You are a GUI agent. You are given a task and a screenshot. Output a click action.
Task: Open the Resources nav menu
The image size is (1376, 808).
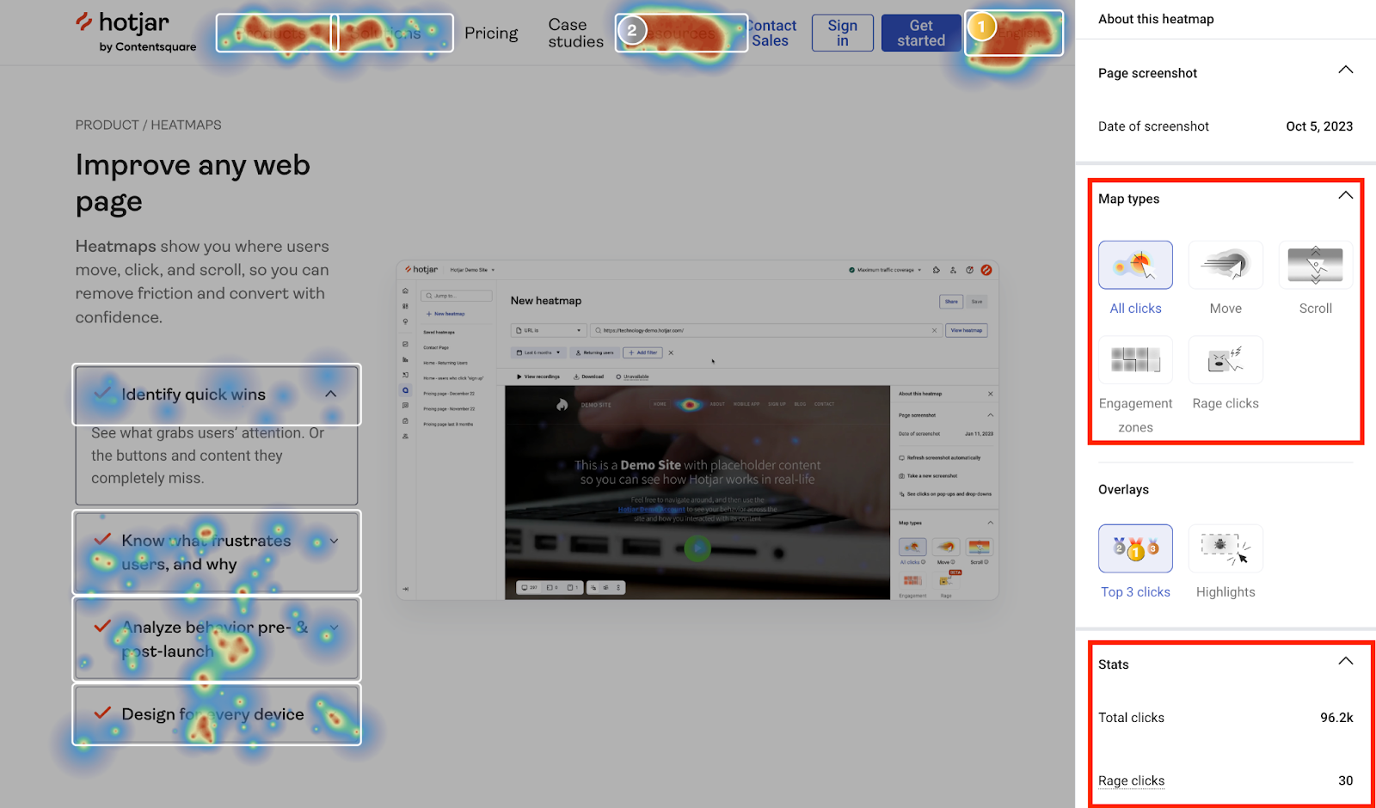coord(681,33)
